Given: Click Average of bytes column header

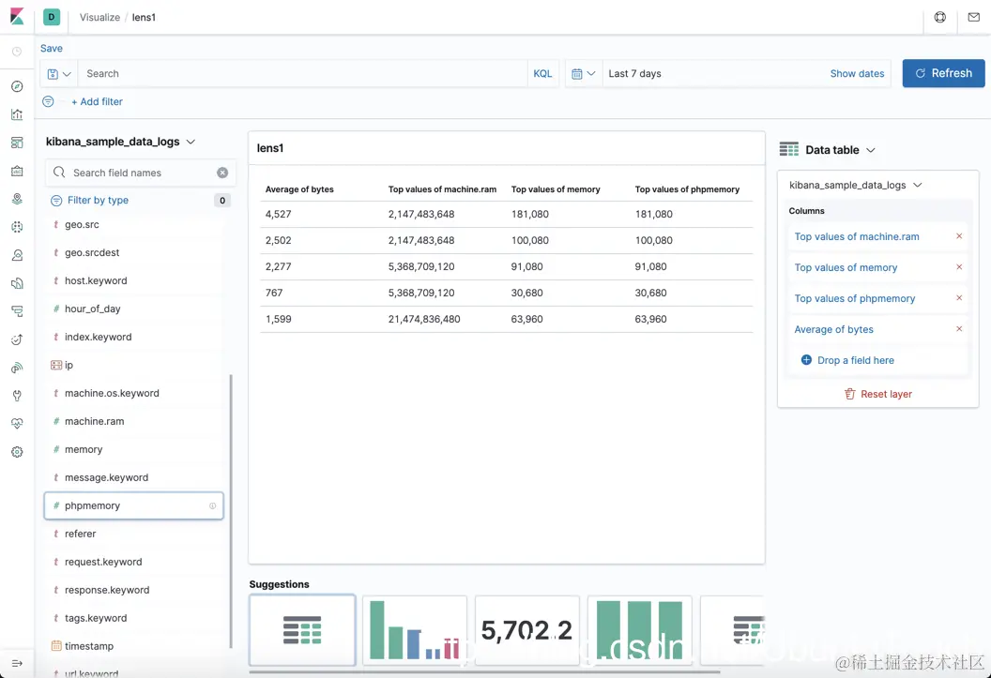Looking at the screenshot, I should point(299,189).
